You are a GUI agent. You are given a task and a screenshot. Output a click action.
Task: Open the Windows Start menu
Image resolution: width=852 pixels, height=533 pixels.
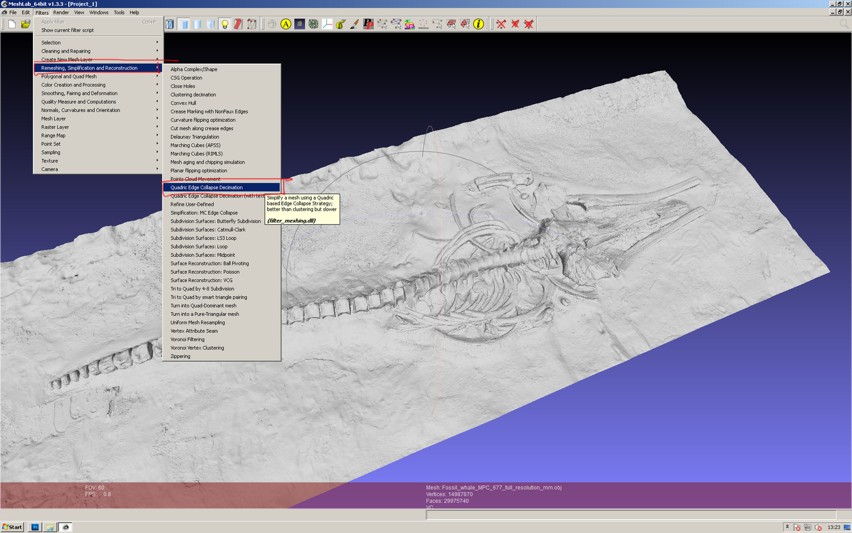tap(12, 527)
